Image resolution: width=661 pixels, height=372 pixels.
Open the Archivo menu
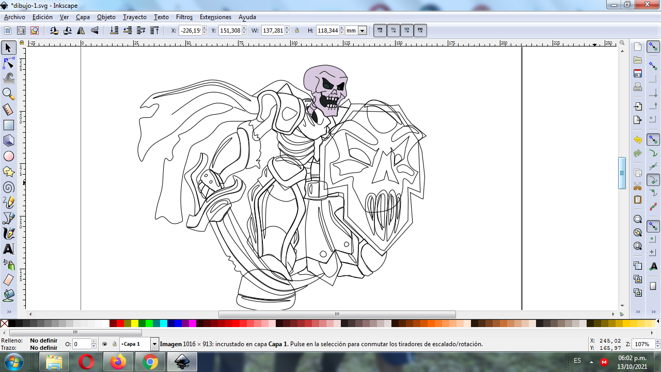[x=14, y=17]
